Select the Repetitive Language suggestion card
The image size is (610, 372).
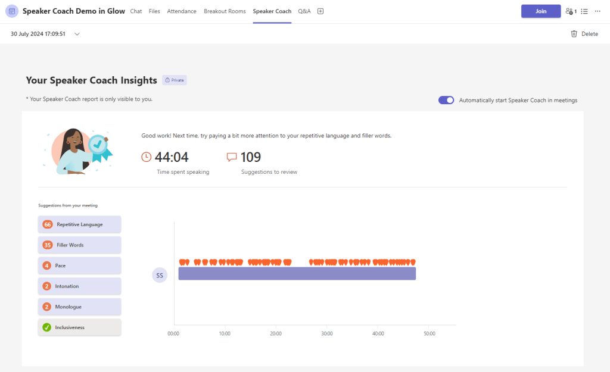click(x=79, y=224)
